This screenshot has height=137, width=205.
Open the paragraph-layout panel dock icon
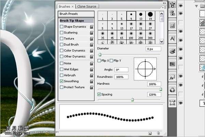click(173, 26)
